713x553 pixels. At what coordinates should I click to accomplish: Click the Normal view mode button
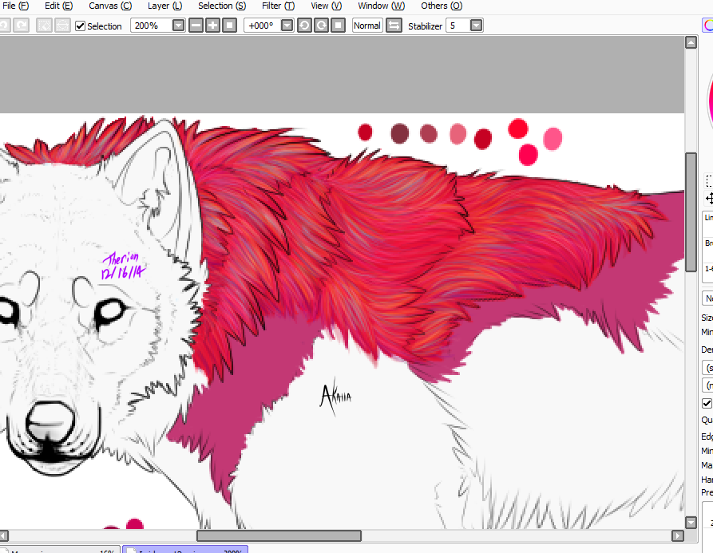click(366, 26)
